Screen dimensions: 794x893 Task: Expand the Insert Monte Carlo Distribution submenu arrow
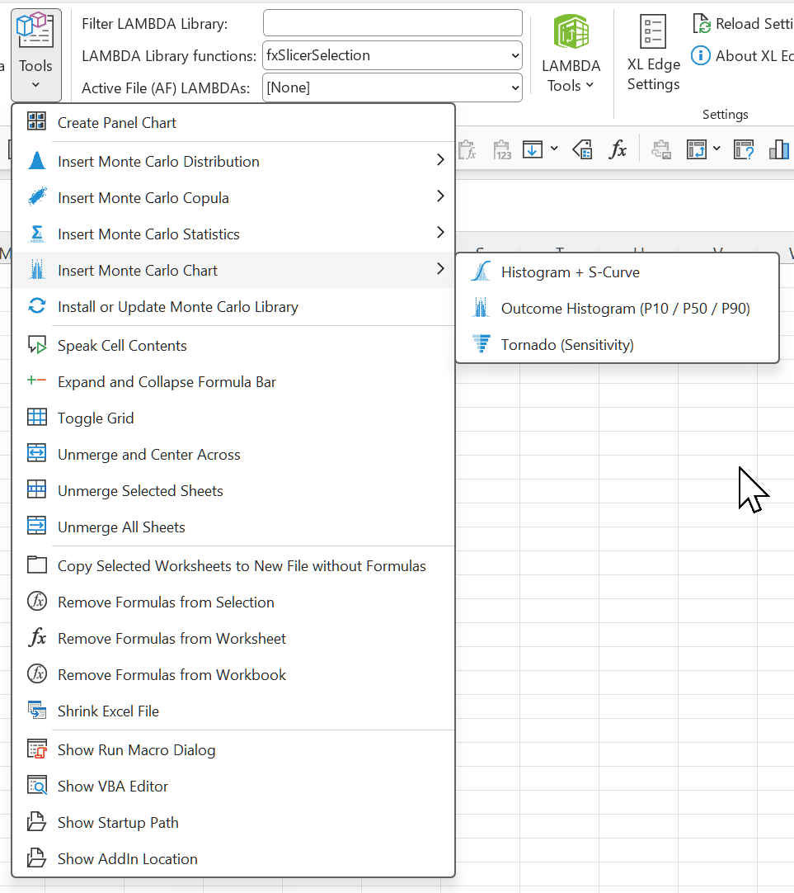click(x=439, y=160)
